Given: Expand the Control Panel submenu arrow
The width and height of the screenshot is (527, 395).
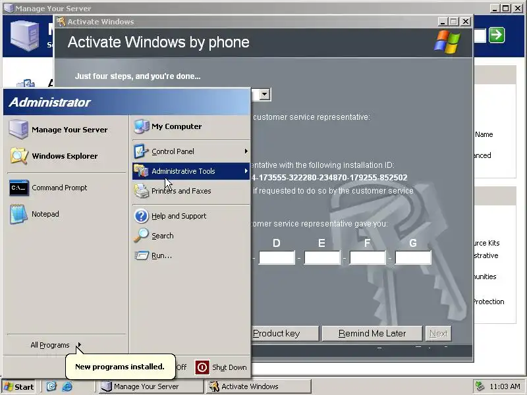Looking at the screenshot, I should pyautogui.click(x=246, y=151).
